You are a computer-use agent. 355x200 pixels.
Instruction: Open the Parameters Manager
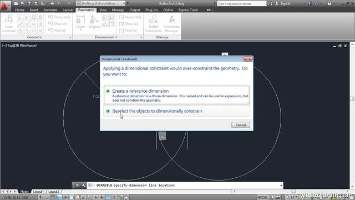[171, 24]
